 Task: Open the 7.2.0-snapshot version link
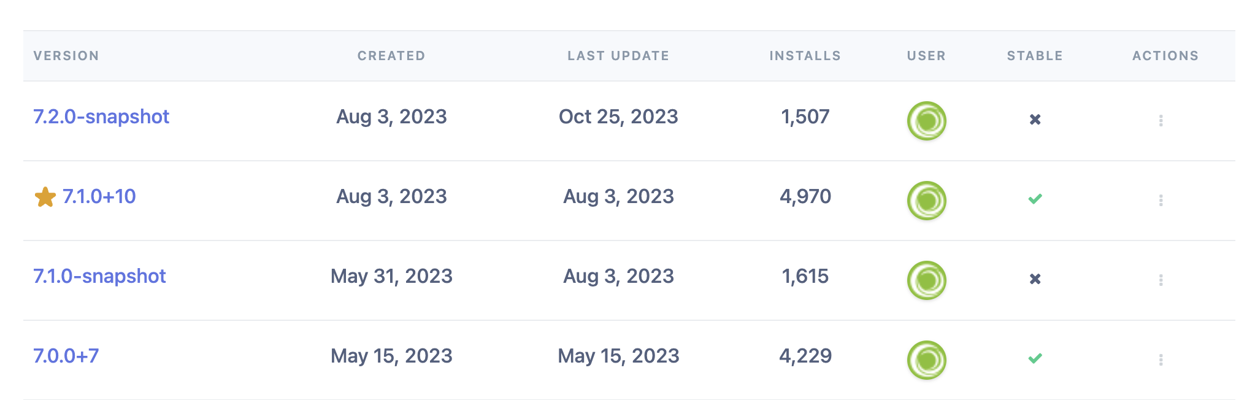coord(101,117)
